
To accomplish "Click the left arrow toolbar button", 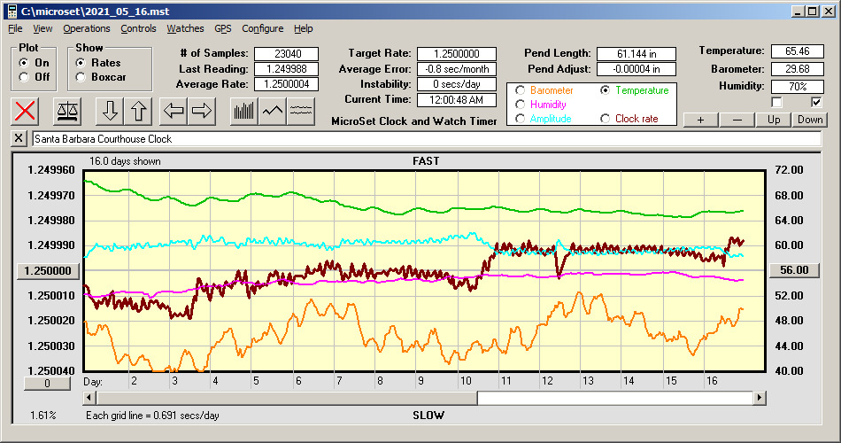I will [x=174, y=111].
